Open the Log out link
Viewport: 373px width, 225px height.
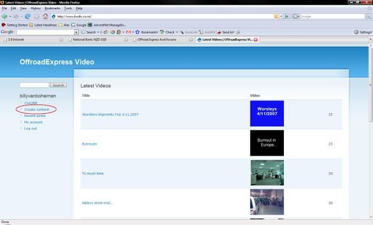30,128
